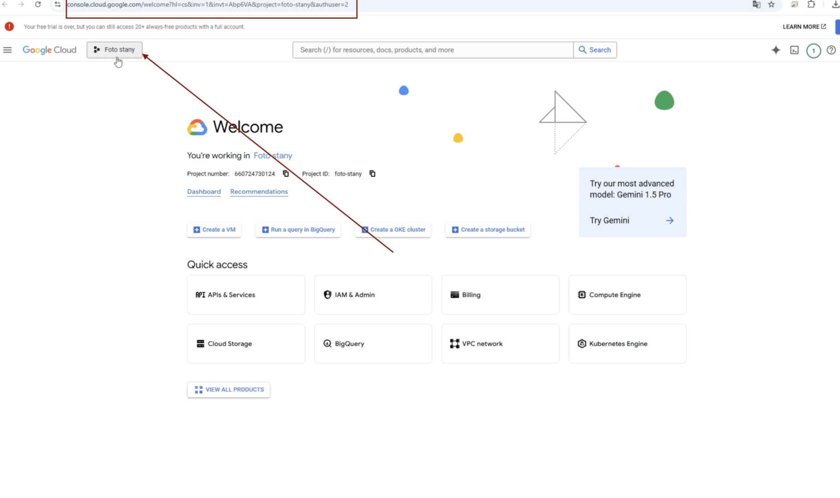The image size is (840, 498).
Task: Click the Quick access heading
Action: click(217, 265)
